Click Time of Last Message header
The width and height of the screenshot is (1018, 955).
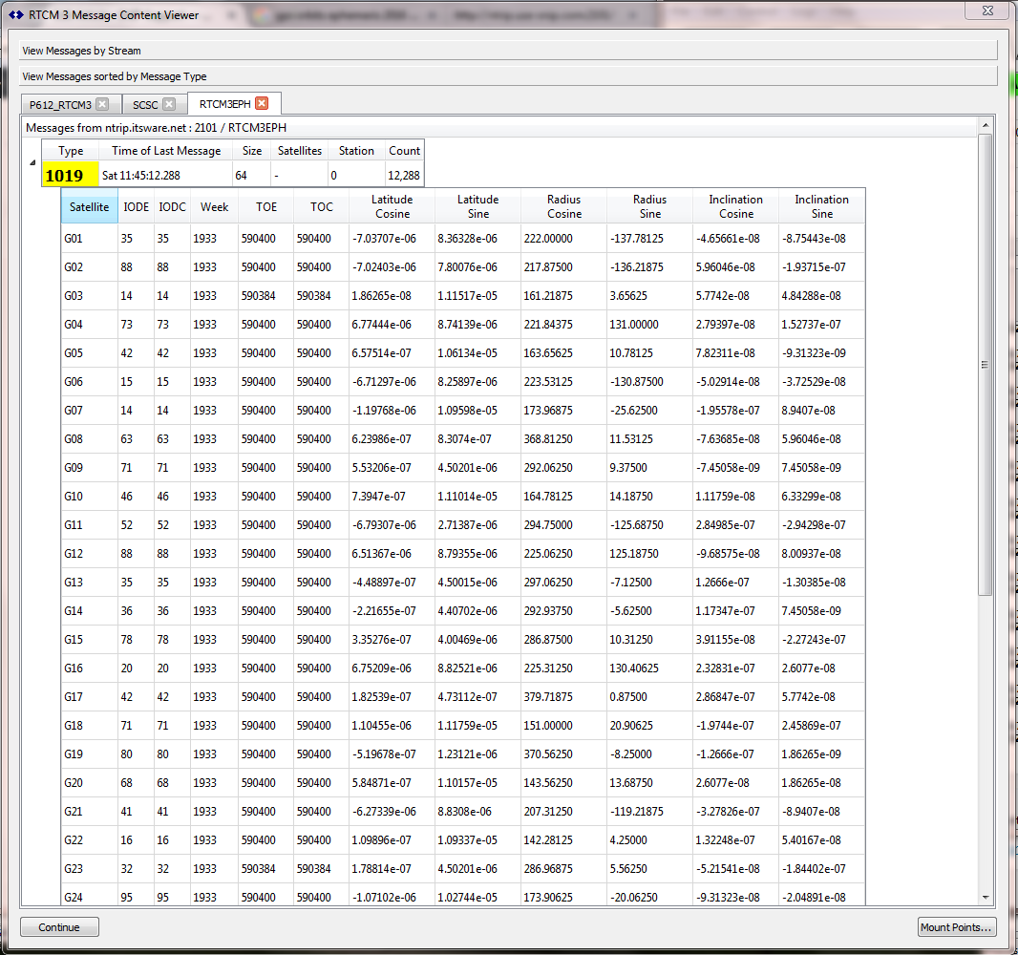point(166,151)
